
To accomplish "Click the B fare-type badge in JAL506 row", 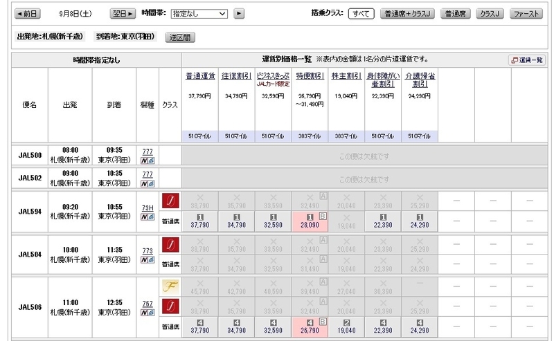I will tap(323, 322).
